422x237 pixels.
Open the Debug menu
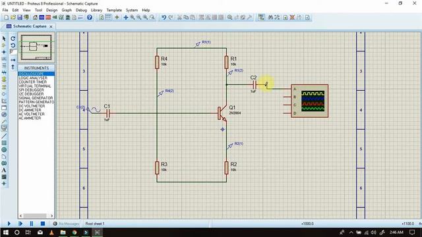(x=81, y=11)
